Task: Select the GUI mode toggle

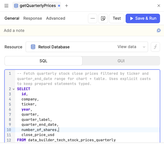Action: tap(121, 61)
